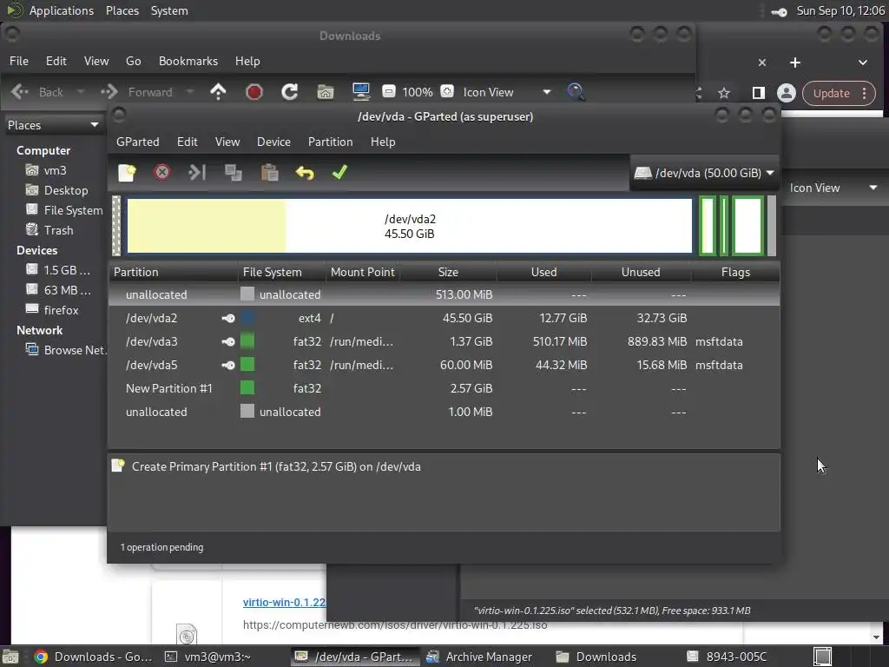Sort by Mount Point column header
The image size is (889, 667).
pos(363,272)
